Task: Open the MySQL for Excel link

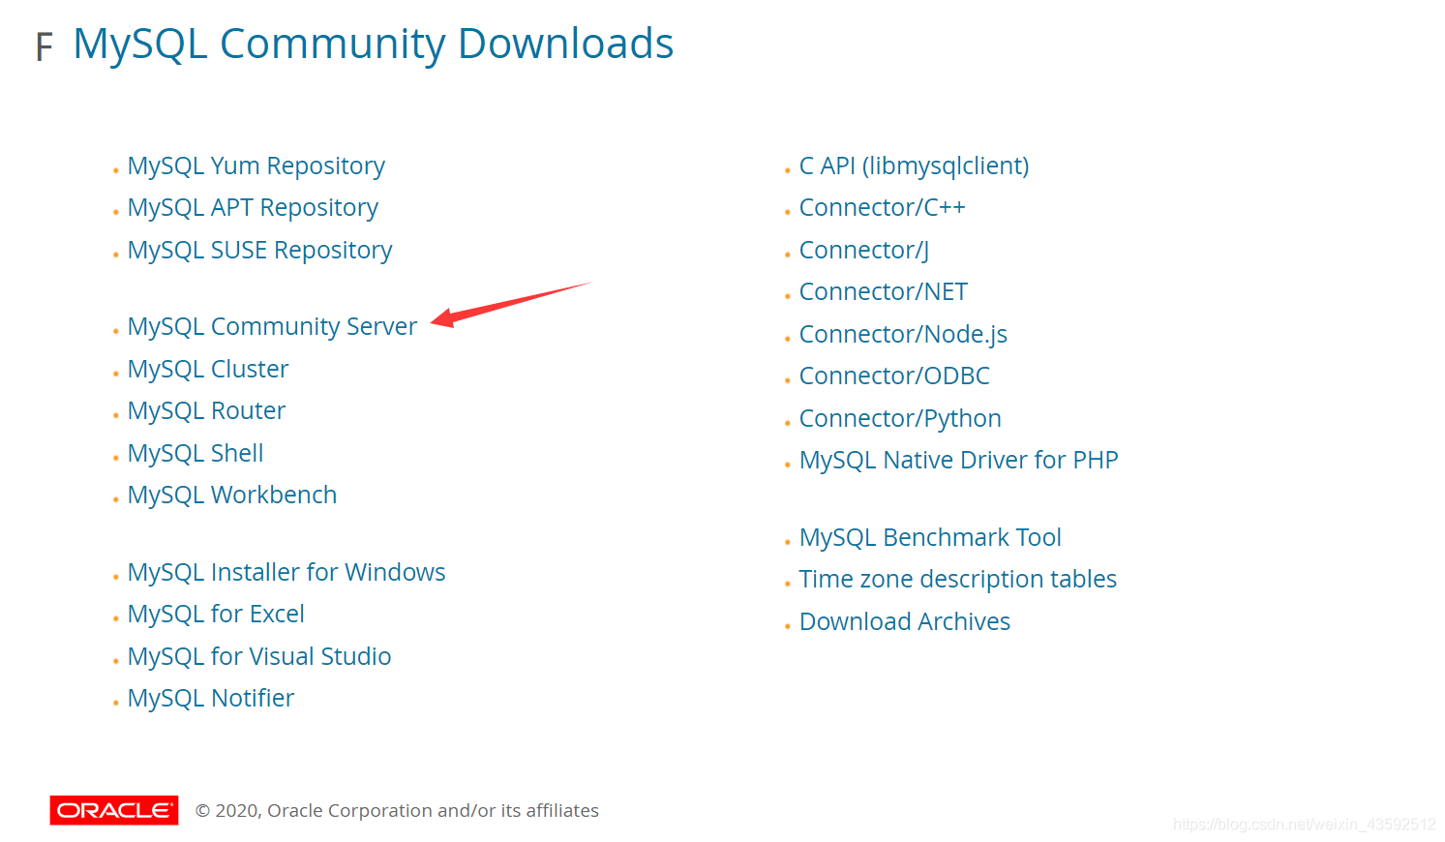Action: (216, 615)
